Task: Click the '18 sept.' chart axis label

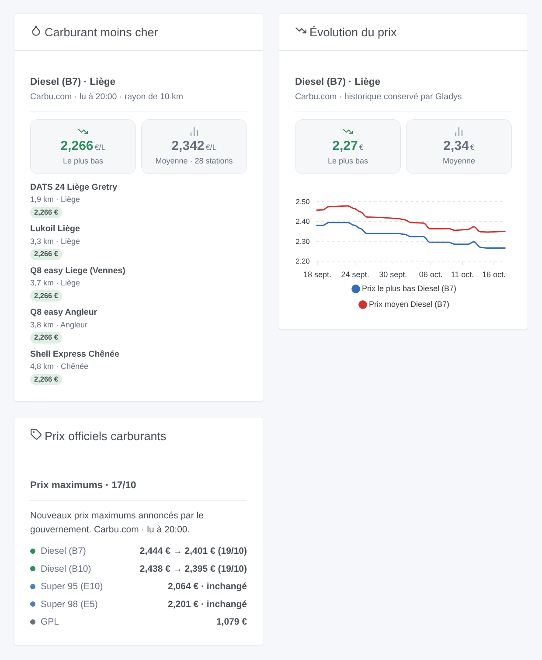Action: click(317, 274)
